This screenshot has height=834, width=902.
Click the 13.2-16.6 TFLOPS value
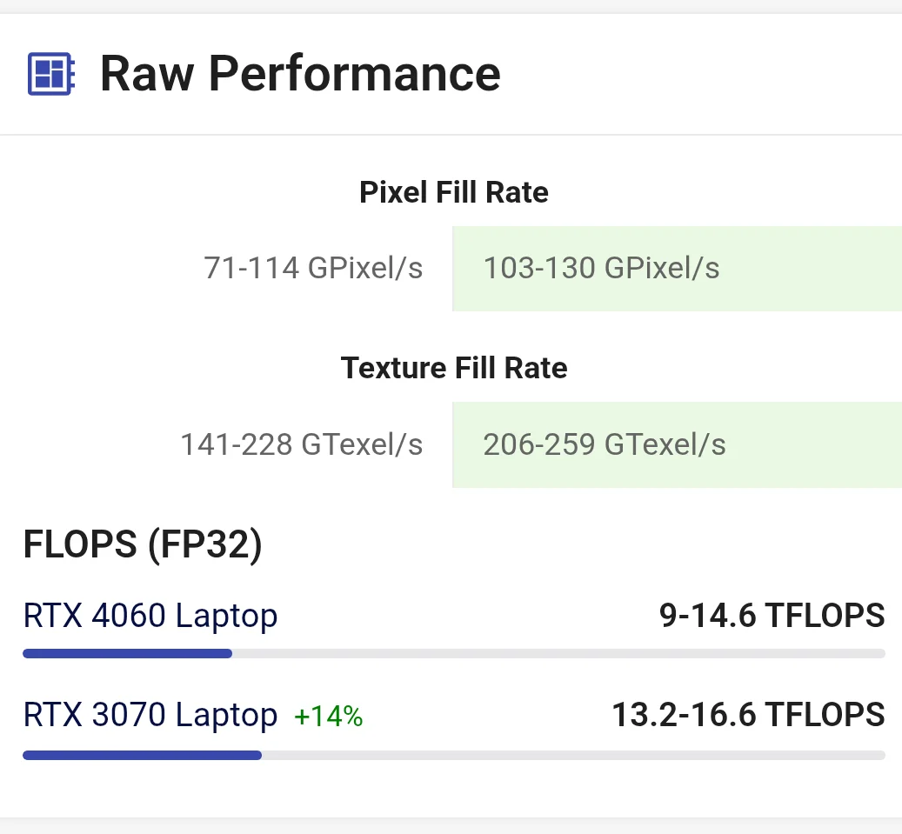[x=748, y=715]
